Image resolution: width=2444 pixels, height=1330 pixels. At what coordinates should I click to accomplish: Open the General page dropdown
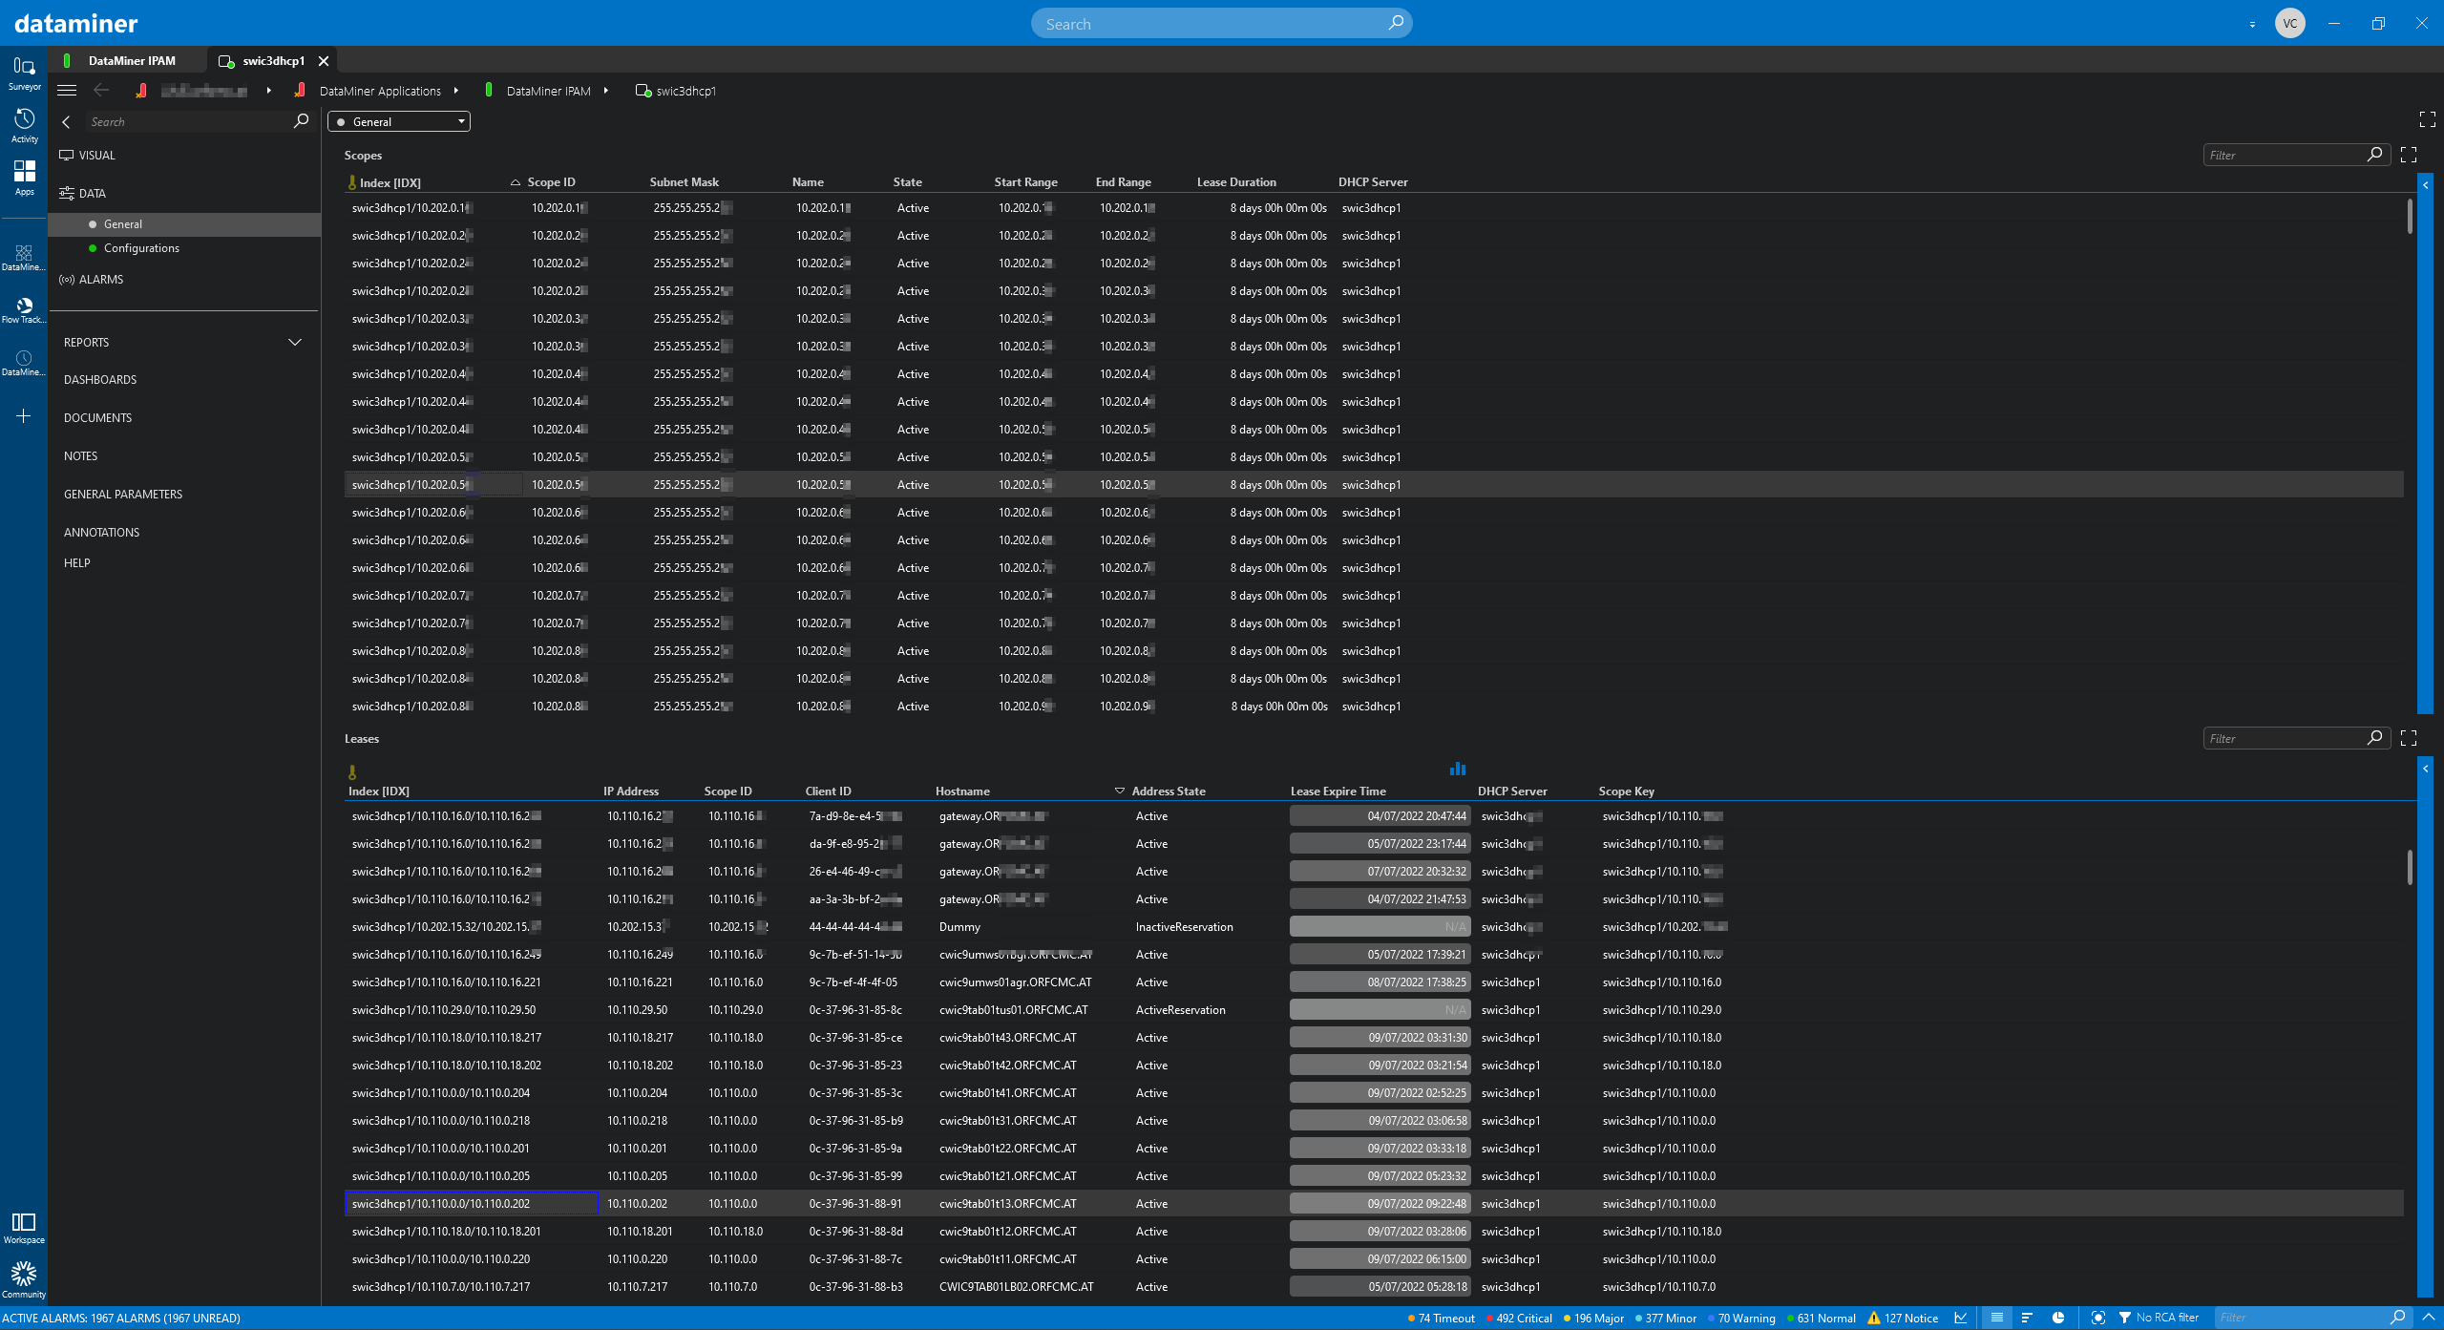[399, 121]
